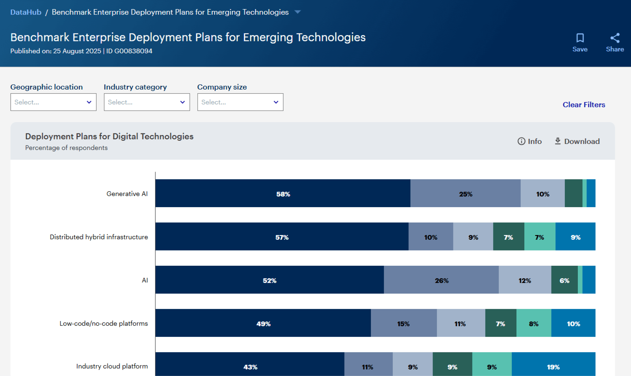The width and height of the screenshot is (631, 376).
Task: Select the breadcrumb item for the report name
Action: tap(170, 12)
